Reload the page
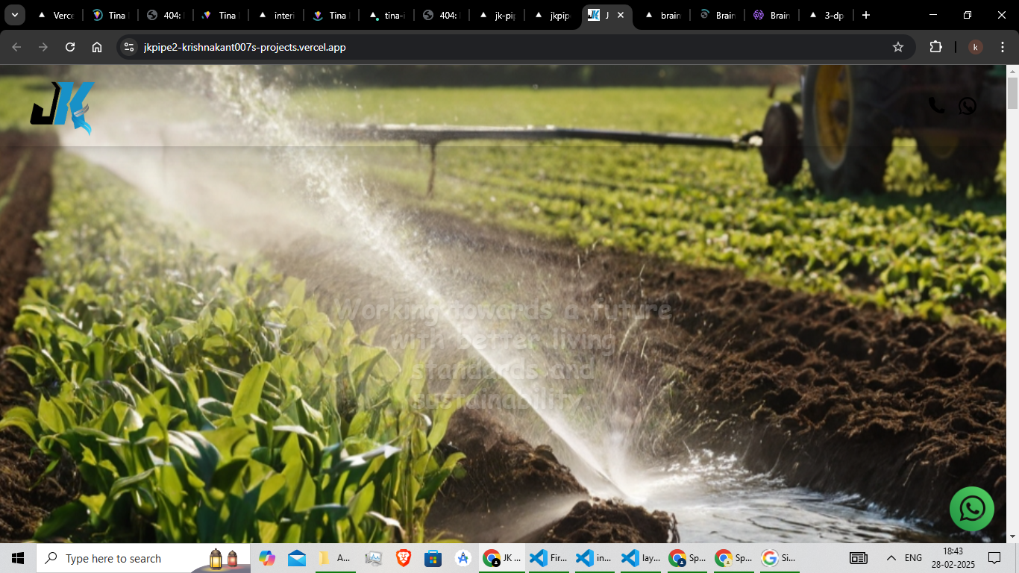 coord(70,47)
